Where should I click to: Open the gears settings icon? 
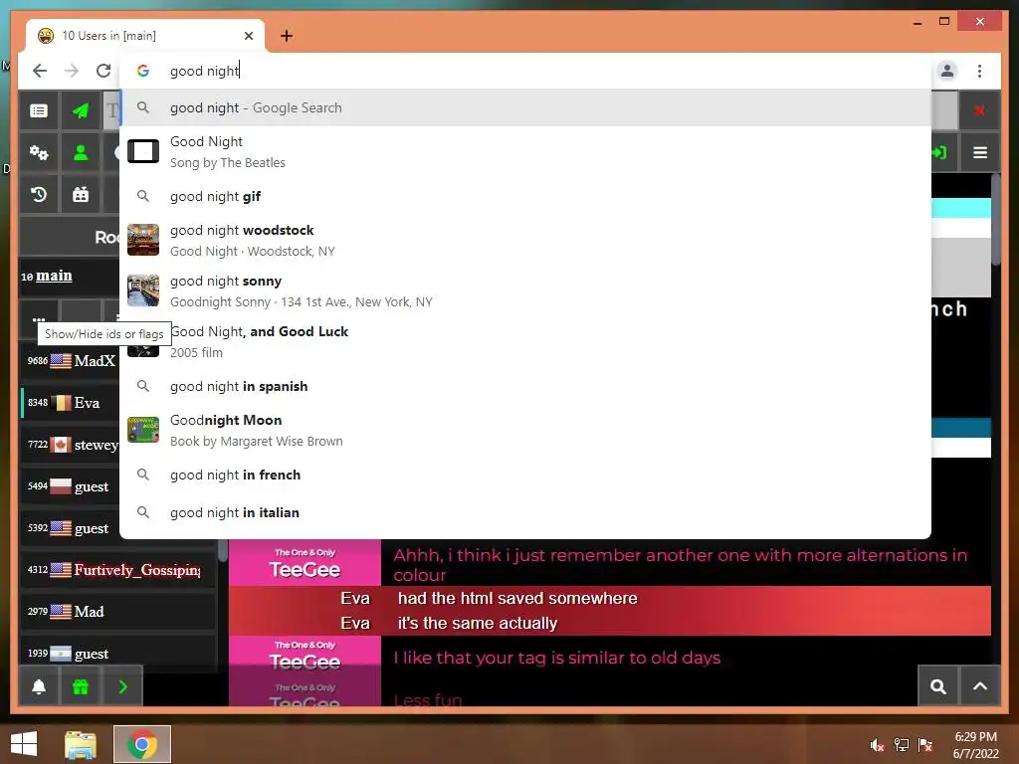click(x=39, y=152)
